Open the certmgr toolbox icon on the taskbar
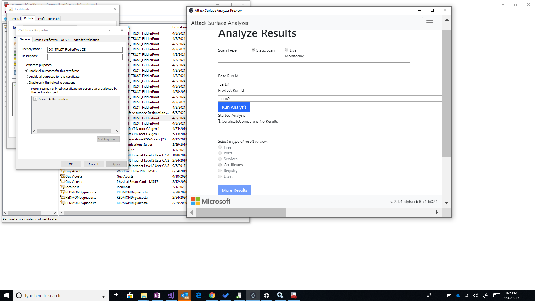The image size is (535, 301). 294,295
